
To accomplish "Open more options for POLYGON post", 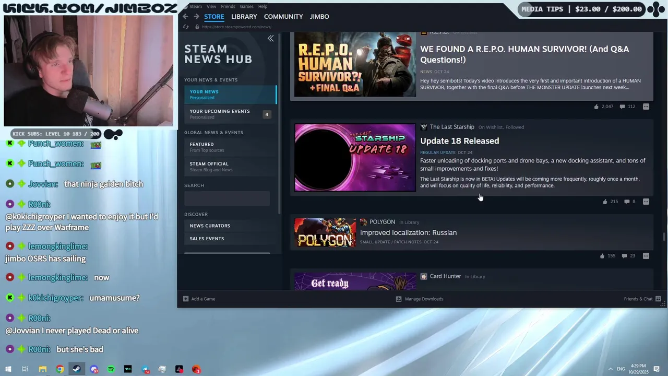I will click(646, 256).
